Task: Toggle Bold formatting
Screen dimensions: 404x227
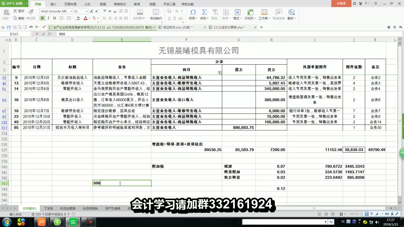Action: click(42, 18)
